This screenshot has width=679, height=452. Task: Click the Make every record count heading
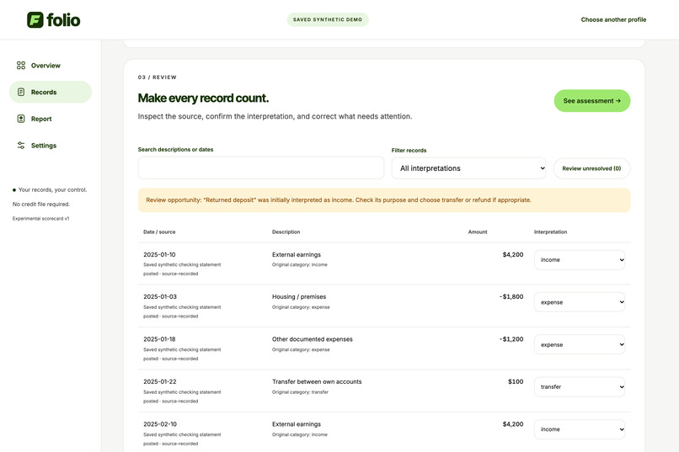click(x=203, y=98)
